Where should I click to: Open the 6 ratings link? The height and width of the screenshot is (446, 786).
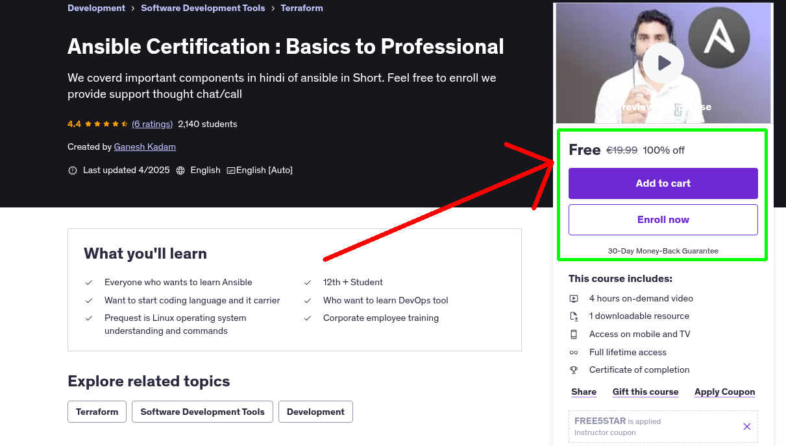coord(152,124)
